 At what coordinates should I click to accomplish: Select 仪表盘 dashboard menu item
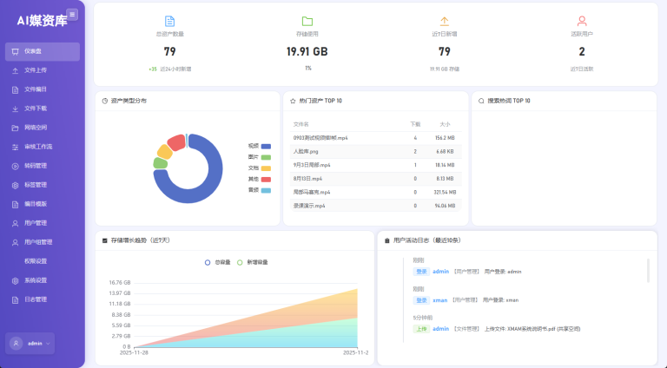pyautogui.click(x=41, y=51)
